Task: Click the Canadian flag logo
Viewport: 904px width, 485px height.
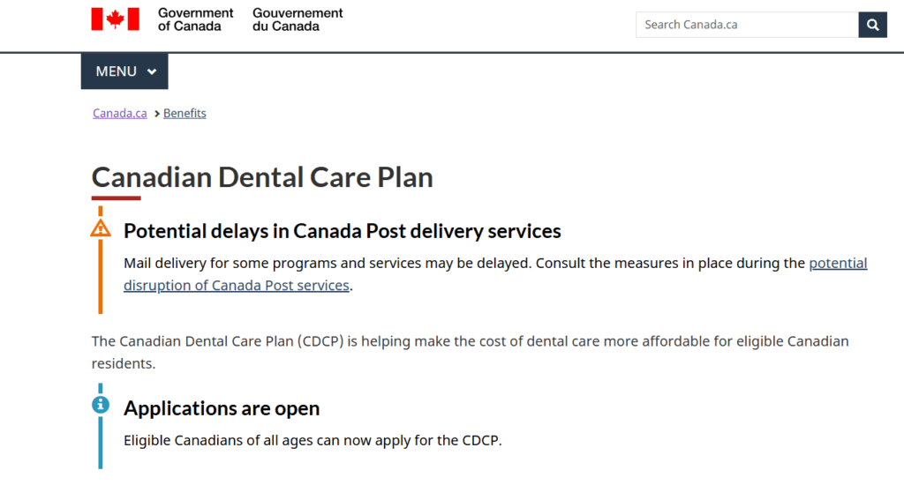Action: click(x=116, y=19)
